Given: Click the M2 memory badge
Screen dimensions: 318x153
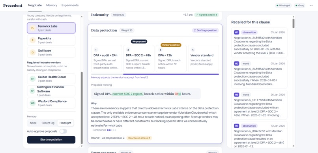Looking at the screenshot, I should click(236, 63).
